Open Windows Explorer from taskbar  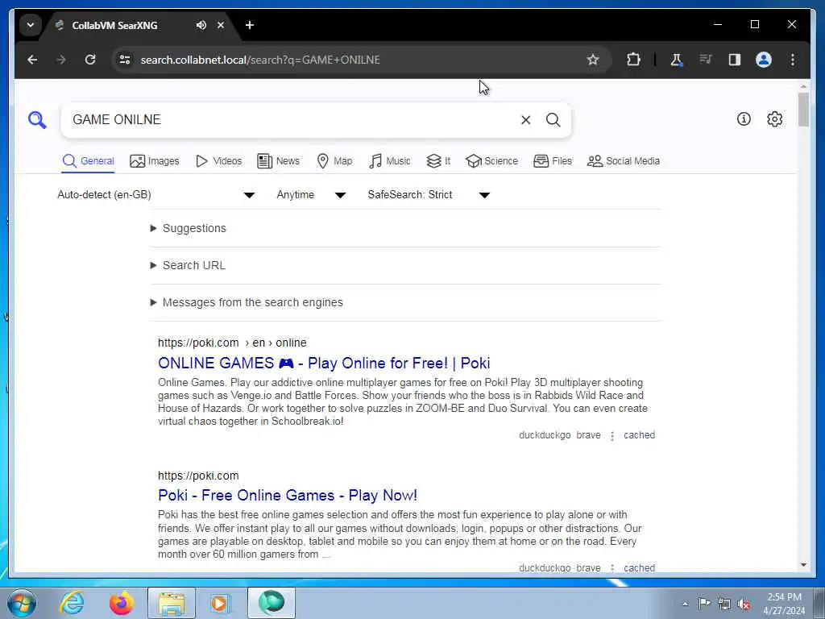[172, 603]
